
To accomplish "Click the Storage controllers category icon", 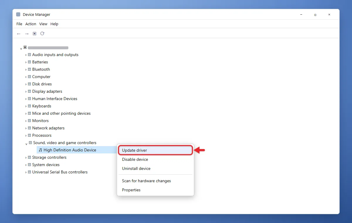I will (x=30, y=157).
